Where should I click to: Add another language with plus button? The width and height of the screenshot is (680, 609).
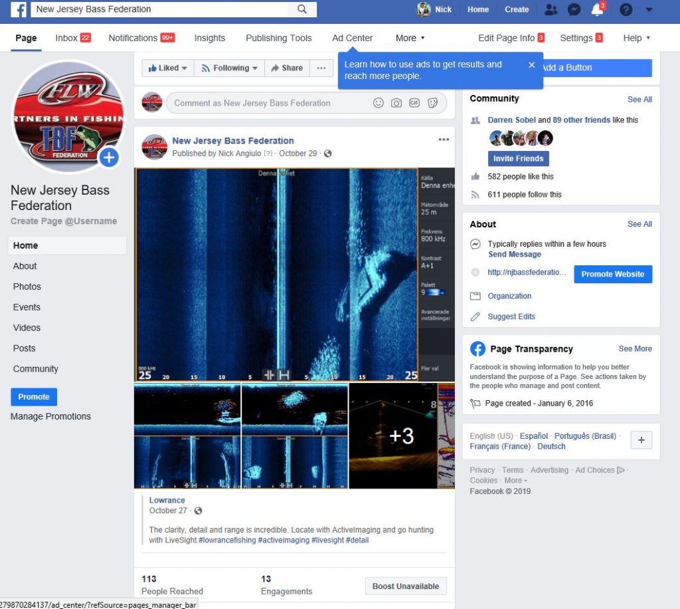point(641,440)
